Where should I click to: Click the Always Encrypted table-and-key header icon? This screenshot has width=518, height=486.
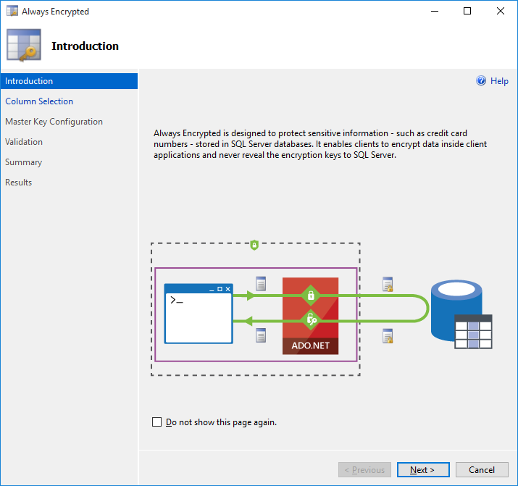pyautogui.click(x=24, y=46)
